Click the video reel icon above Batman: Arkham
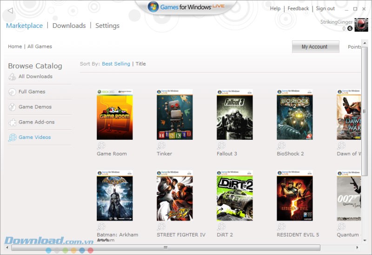This screenshot has height=255, width=372. pyautogui.click(x=101, y=226)
